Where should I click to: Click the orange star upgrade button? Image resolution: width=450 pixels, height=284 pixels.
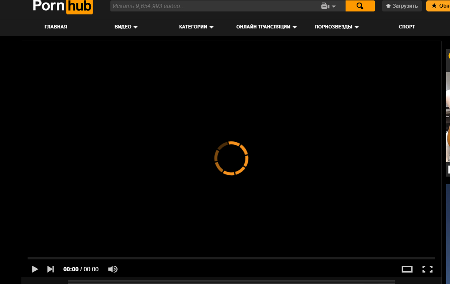point(438,6)
